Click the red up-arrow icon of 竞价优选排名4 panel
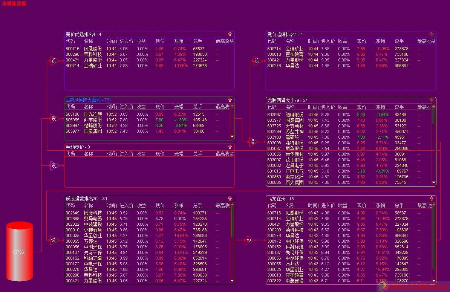The width and height of the screenshot is (450, 292). (x=230, y=34)
